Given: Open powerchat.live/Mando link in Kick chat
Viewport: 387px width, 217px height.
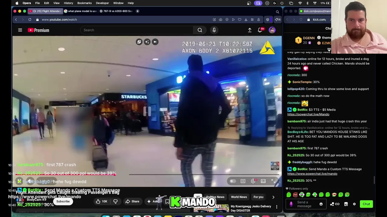Looking at the screenshot, I should pyautogui.click(x=308, y=114).
